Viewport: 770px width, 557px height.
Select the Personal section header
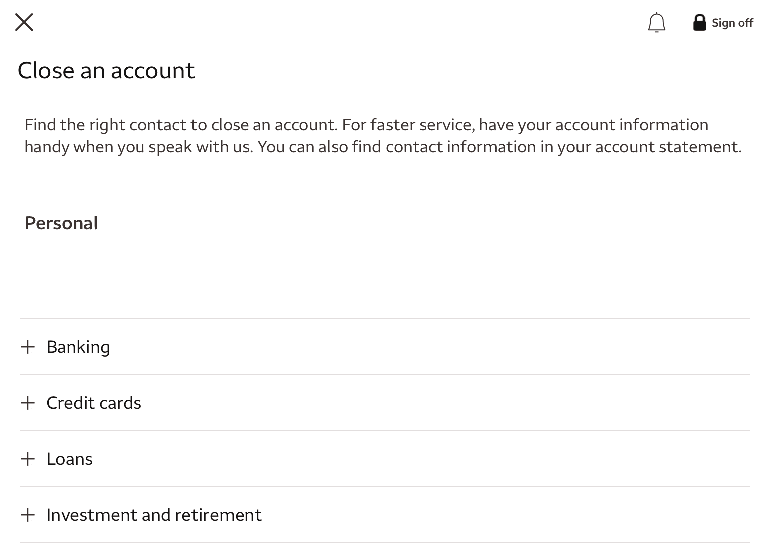[61, 223]
